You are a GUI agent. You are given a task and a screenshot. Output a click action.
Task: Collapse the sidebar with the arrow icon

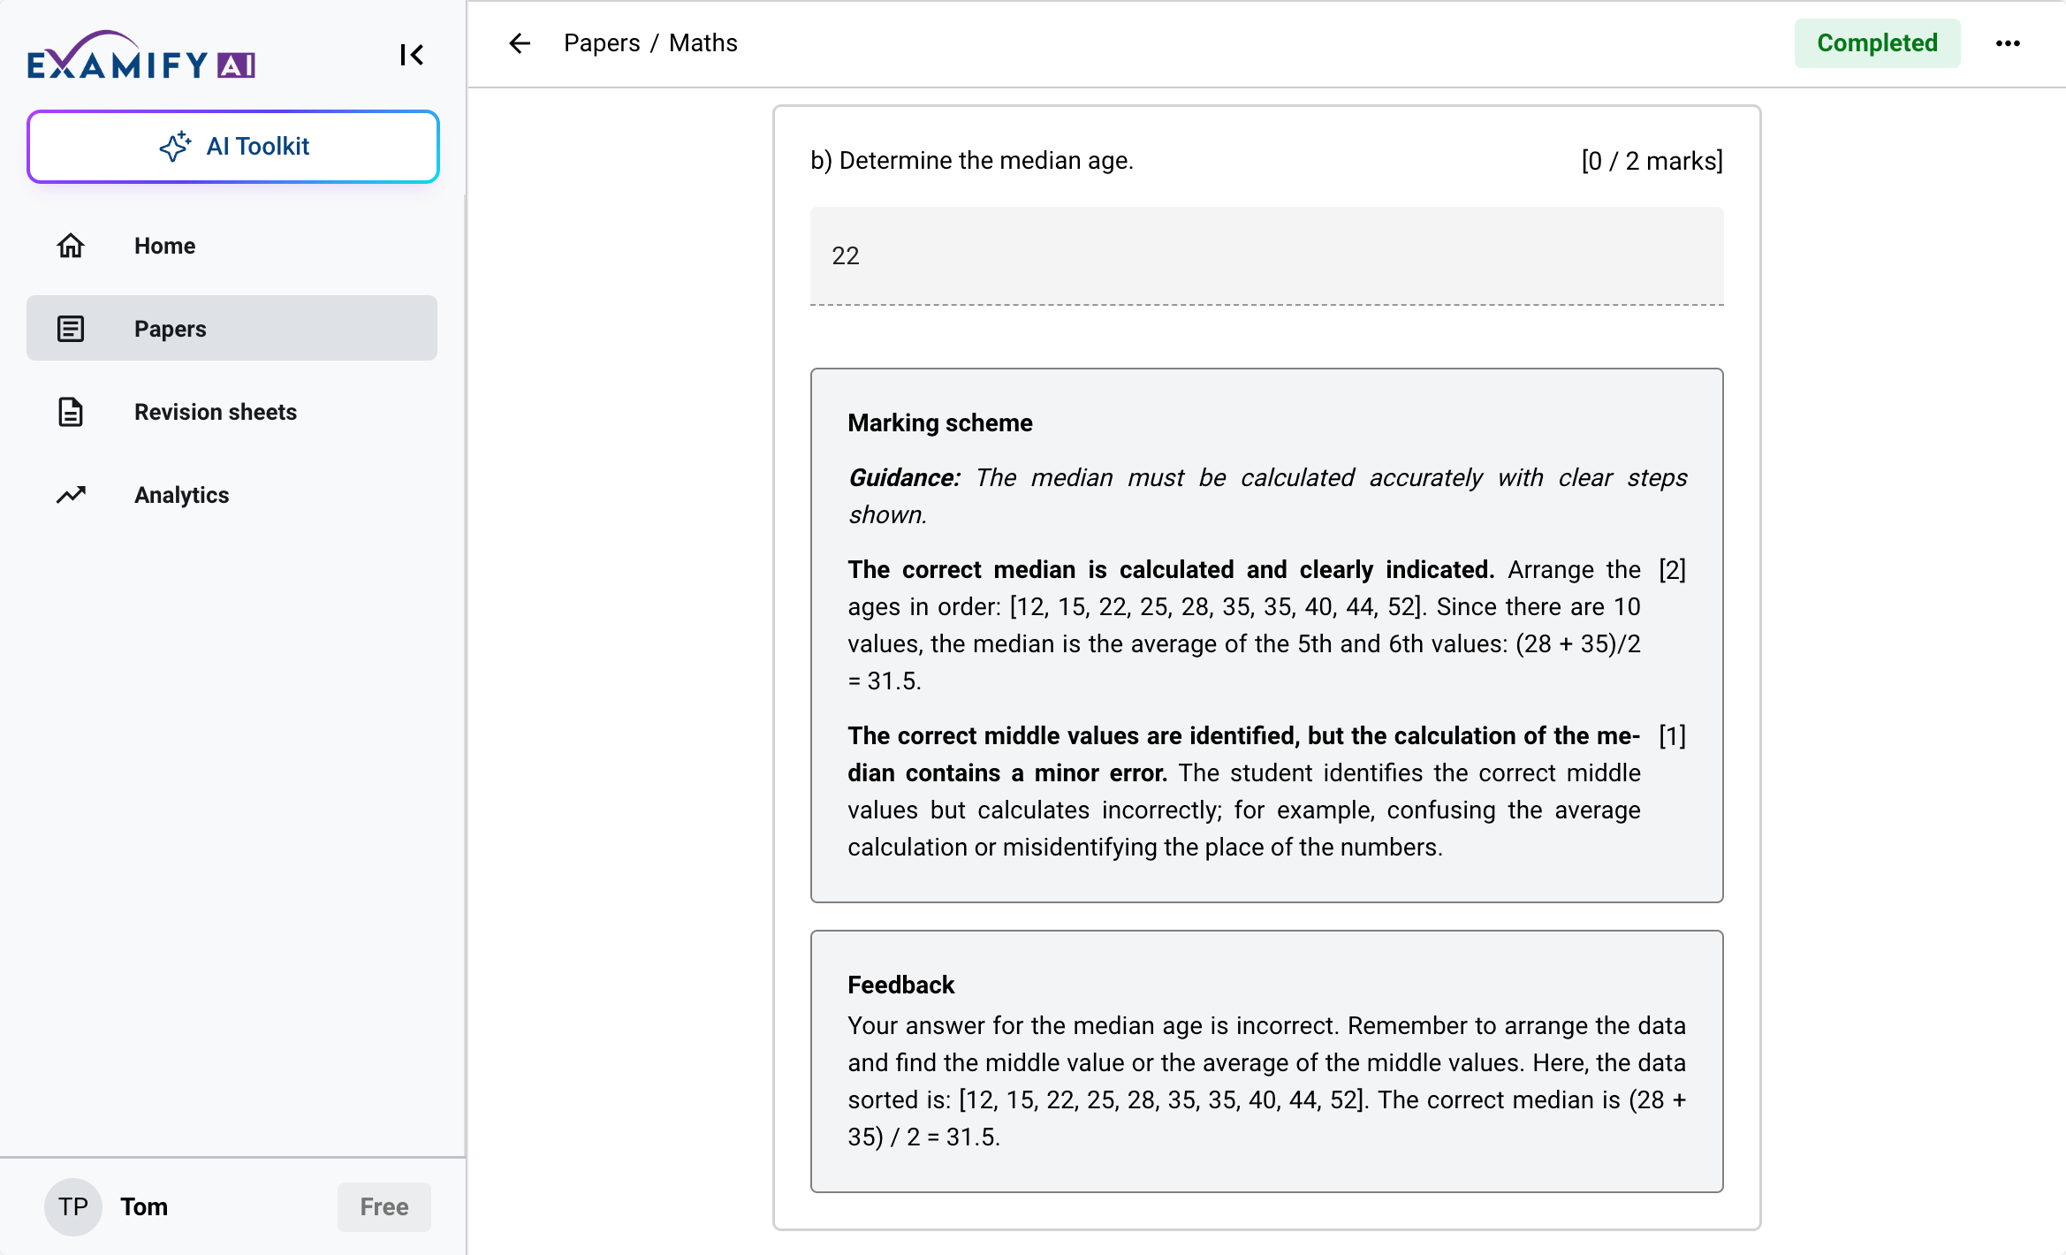click(x=411, y=55)
